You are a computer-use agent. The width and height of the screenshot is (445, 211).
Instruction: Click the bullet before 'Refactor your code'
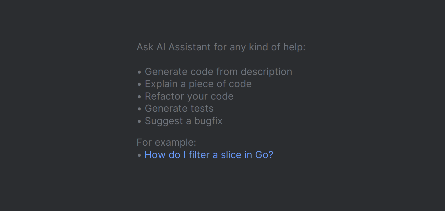coord(139,97)
